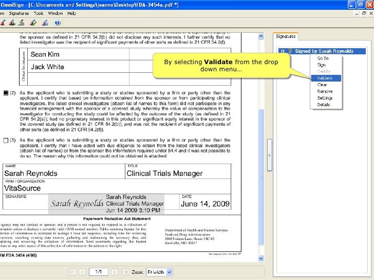Select Validate in the drop down menu
Screen dimensions: 374x280
326,78
